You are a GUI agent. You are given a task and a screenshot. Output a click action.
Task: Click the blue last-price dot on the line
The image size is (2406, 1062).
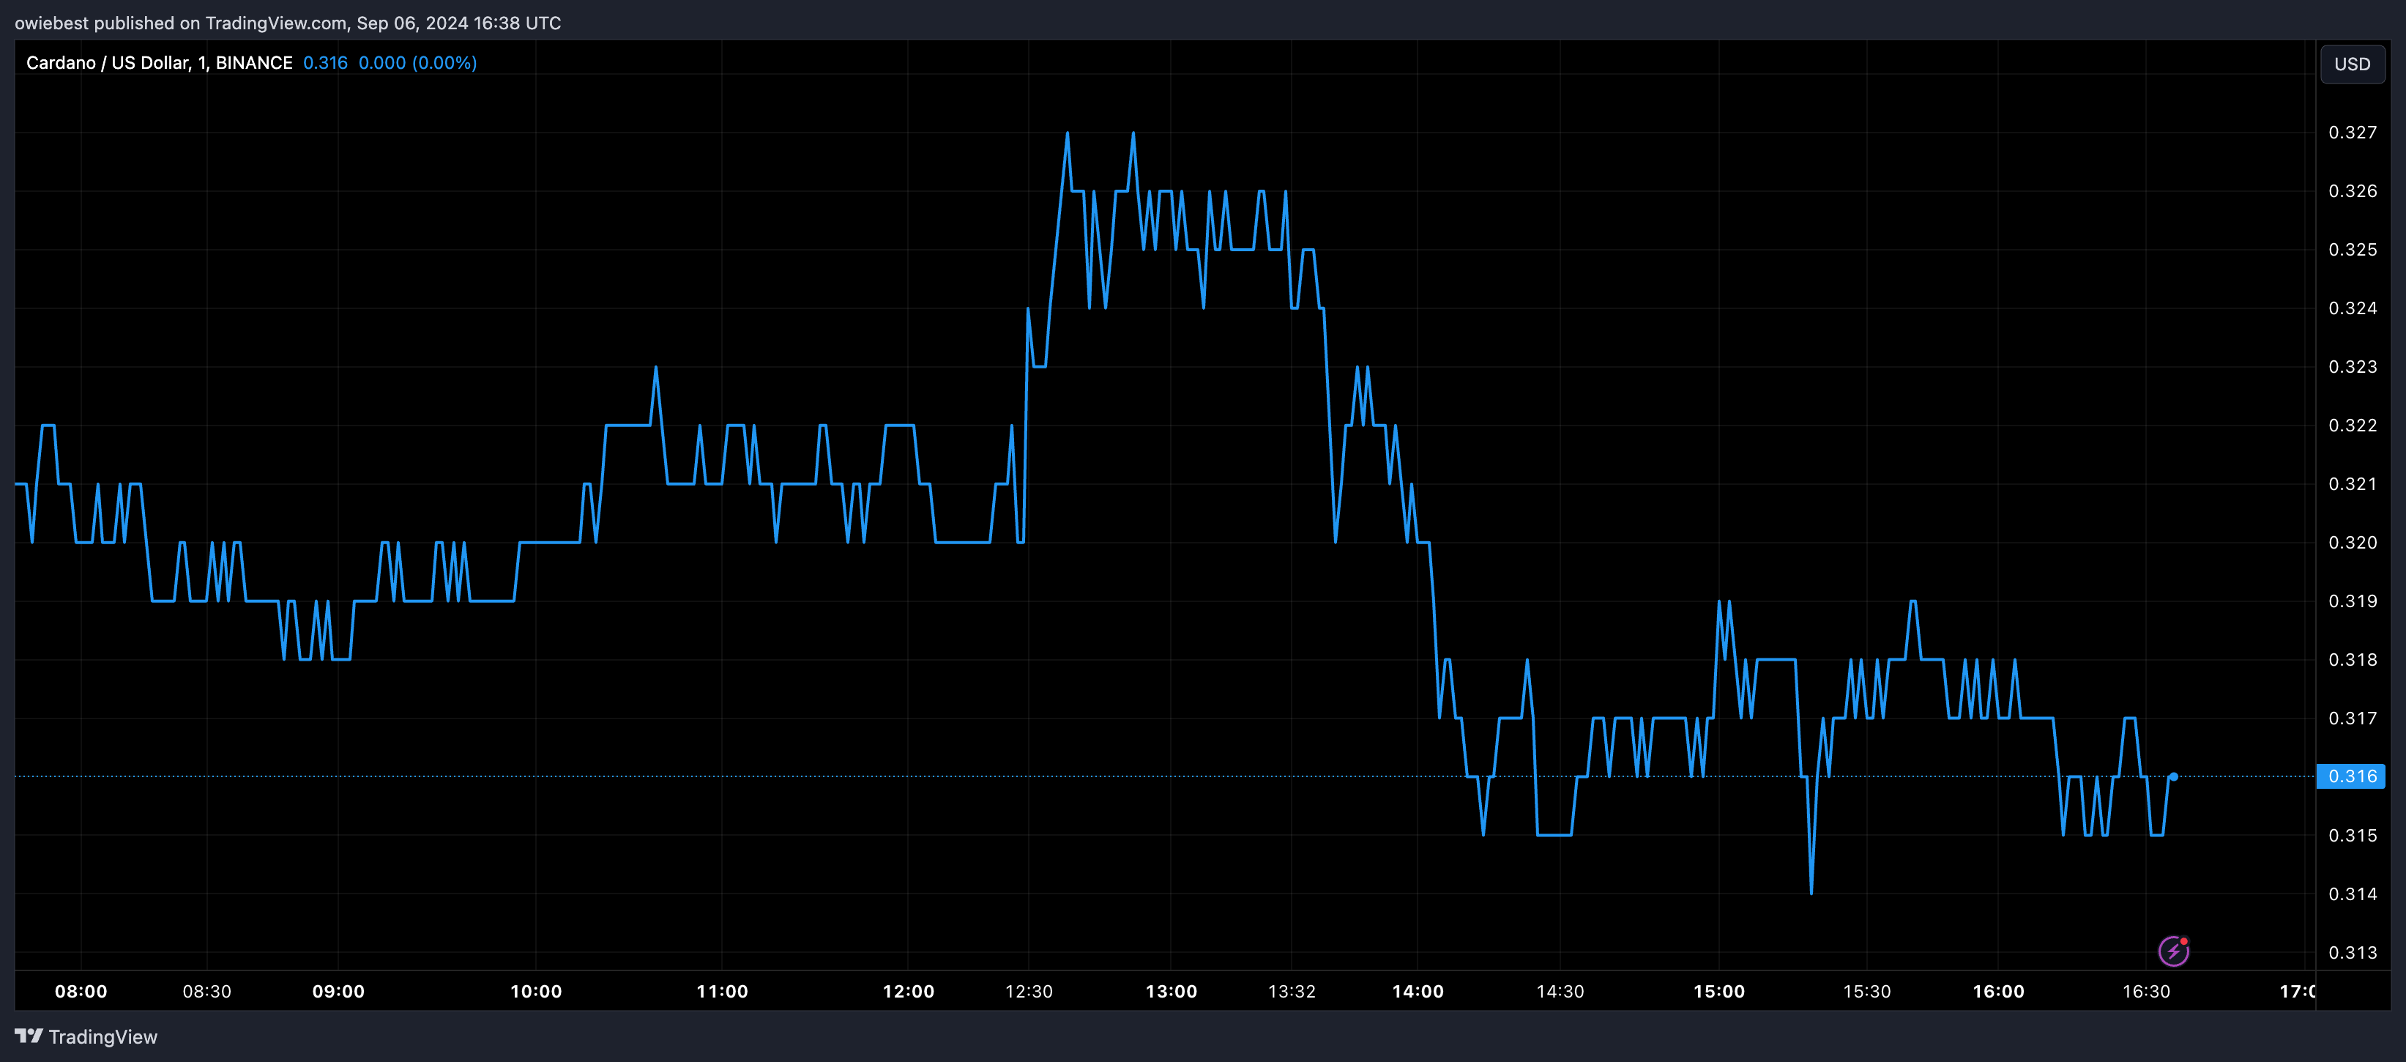click(x=2173, y=776)
